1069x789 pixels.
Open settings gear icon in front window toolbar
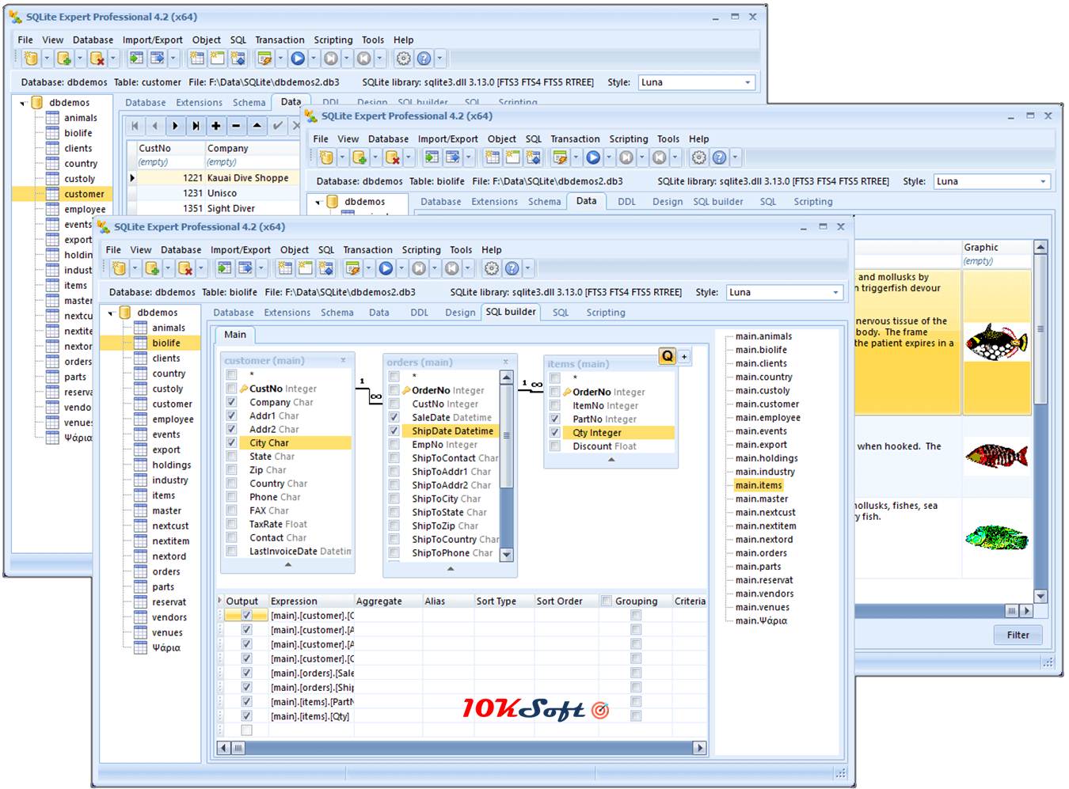492,268
